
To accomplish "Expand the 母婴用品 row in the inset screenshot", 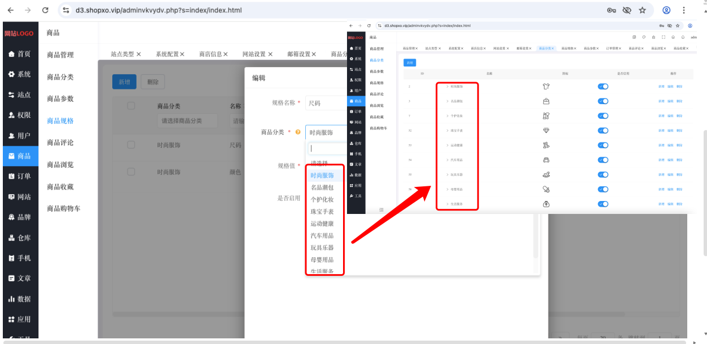I will (447, 189).
